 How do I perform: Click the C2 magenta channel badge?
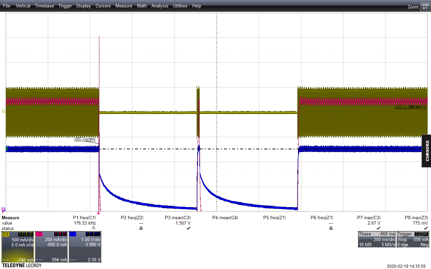click(39, 234)
